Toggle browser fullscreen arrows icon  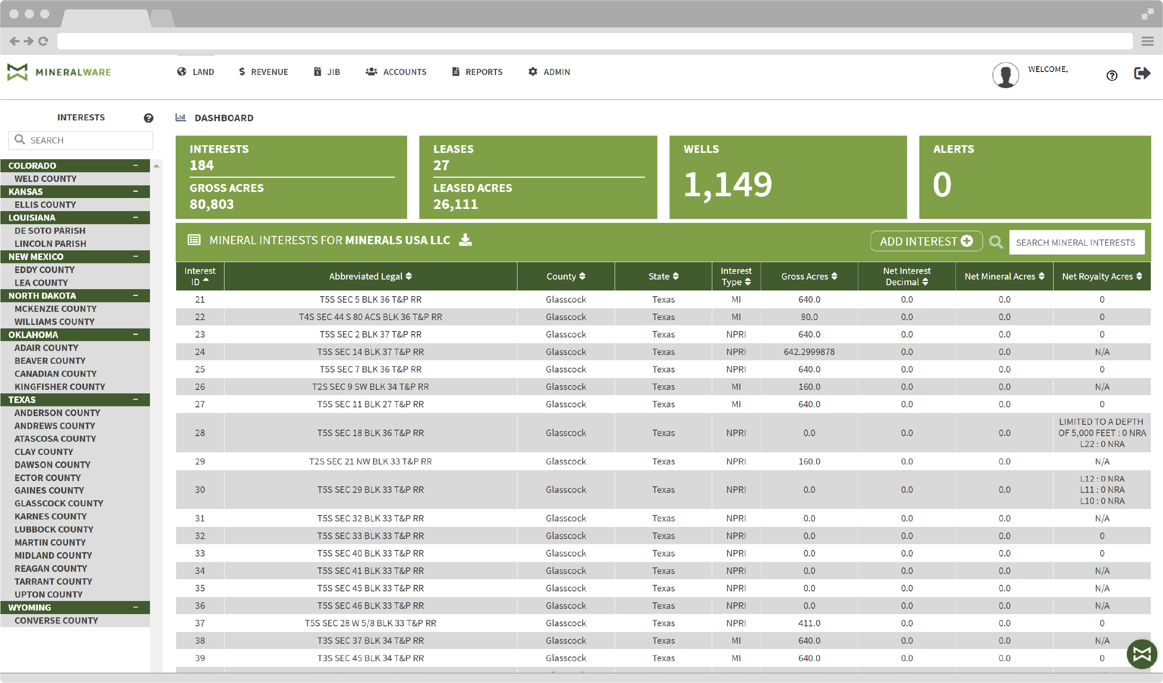click(1147, 14)
